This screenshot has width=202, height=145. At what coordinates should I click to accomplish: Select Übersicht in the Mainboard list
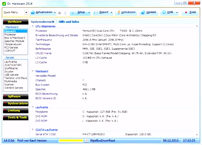[x=16, y=31]
